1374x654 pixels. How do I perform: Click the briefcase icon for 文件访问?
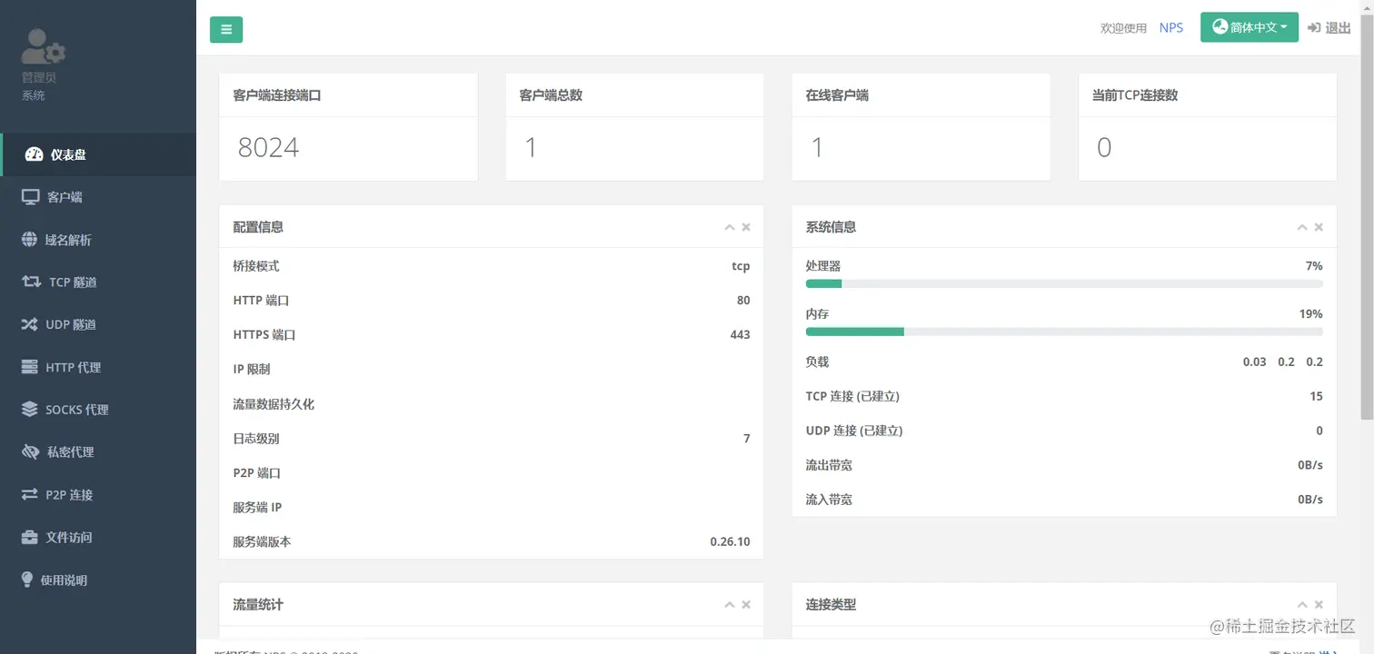click(29, 537)
